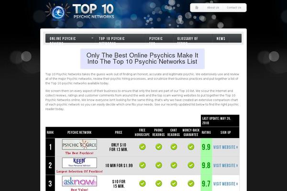Click AskNow chat readings checkmark
Viewport: 287px width, 191px height.
pyautogui.click(x=174, y=183)
